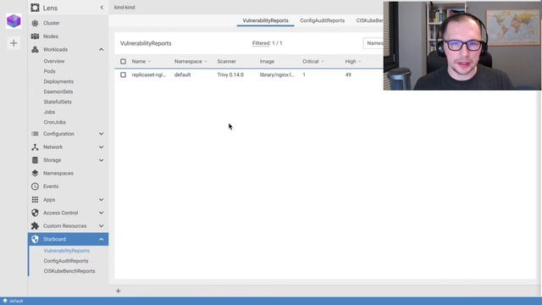Sort by Name column
542x305 pixels.
tap(141, 62)
